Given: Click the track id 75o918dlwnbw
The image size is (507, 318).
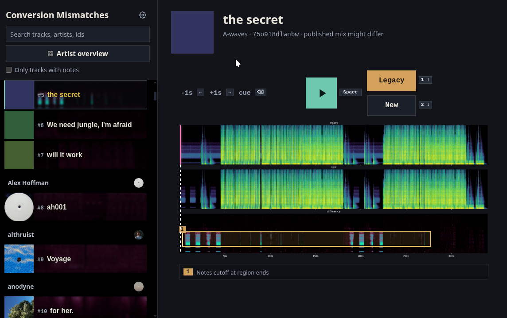Looking at the screenshot, I should click(276, 34).
